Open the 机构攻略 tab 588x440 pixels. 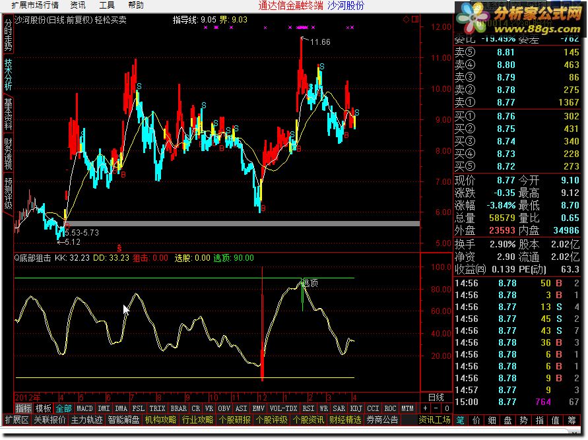[x=160, y=420]
